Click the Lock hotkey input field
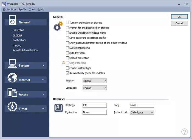 tap(142, 105)
